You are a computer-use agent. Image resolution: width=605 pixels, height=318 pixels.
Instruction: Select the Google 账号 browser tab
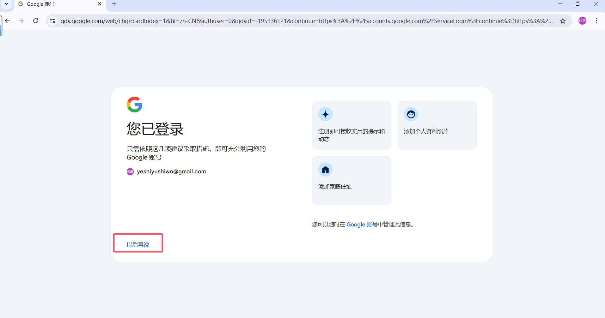pyautogui.click(x=60, y=4)
